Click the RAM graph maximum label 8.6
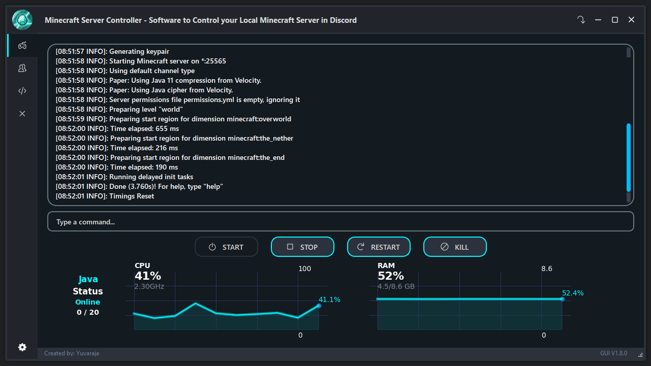Viewport: 651px width, 366px height. [547, 269]
